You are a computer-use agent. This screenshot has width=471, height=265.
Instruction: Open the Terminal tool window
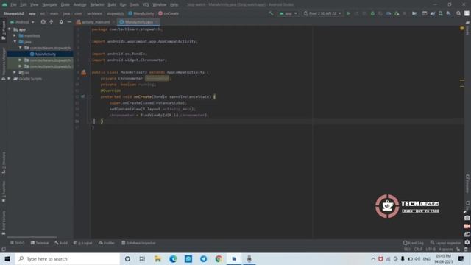[40, 243]
